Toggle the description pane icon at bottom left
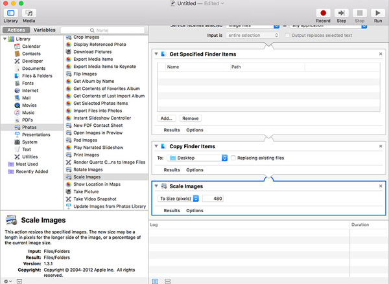Screen dimensions: 389x284 tap(19, 281)
